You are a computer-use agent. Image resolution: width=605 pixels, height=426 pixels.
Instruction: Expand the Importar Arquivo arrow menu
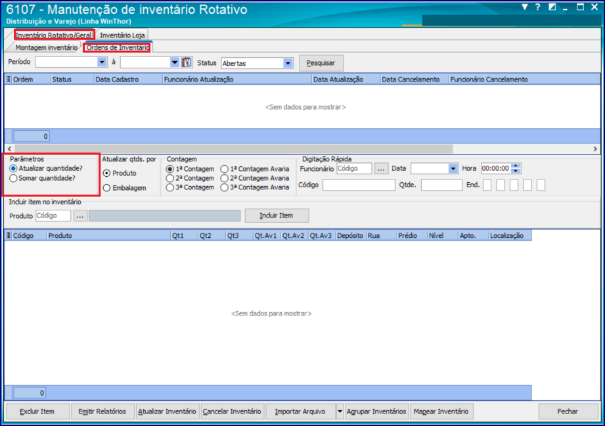coord(340,412)
